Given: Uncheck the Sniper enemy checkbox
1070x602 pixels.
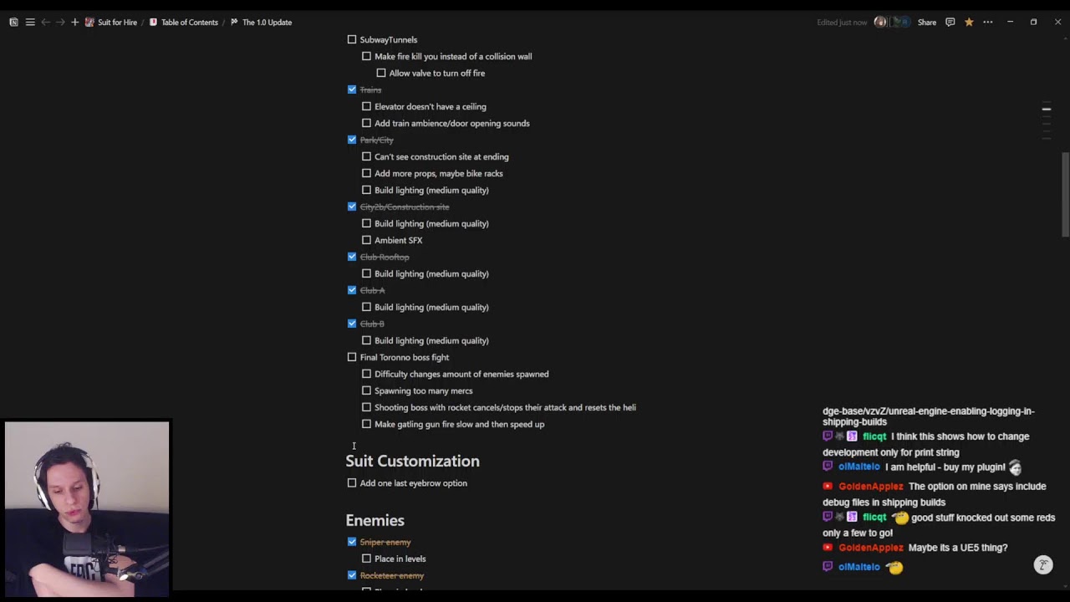Looking at the screenshot, I should click(x=352, y=542).
